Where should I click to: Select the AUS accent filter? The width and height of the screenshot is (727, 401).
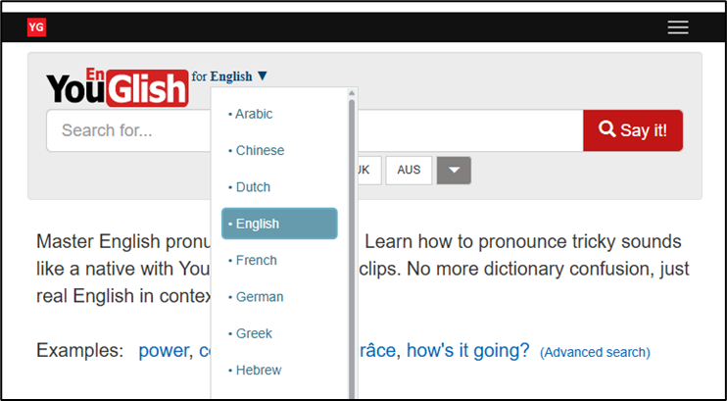[x=409, y=170]
